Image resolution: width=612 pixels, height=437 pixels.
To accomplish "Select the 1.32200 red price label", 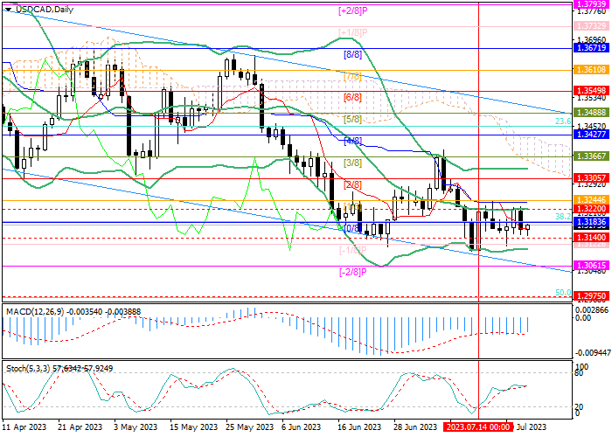I will tap(592, 209).
